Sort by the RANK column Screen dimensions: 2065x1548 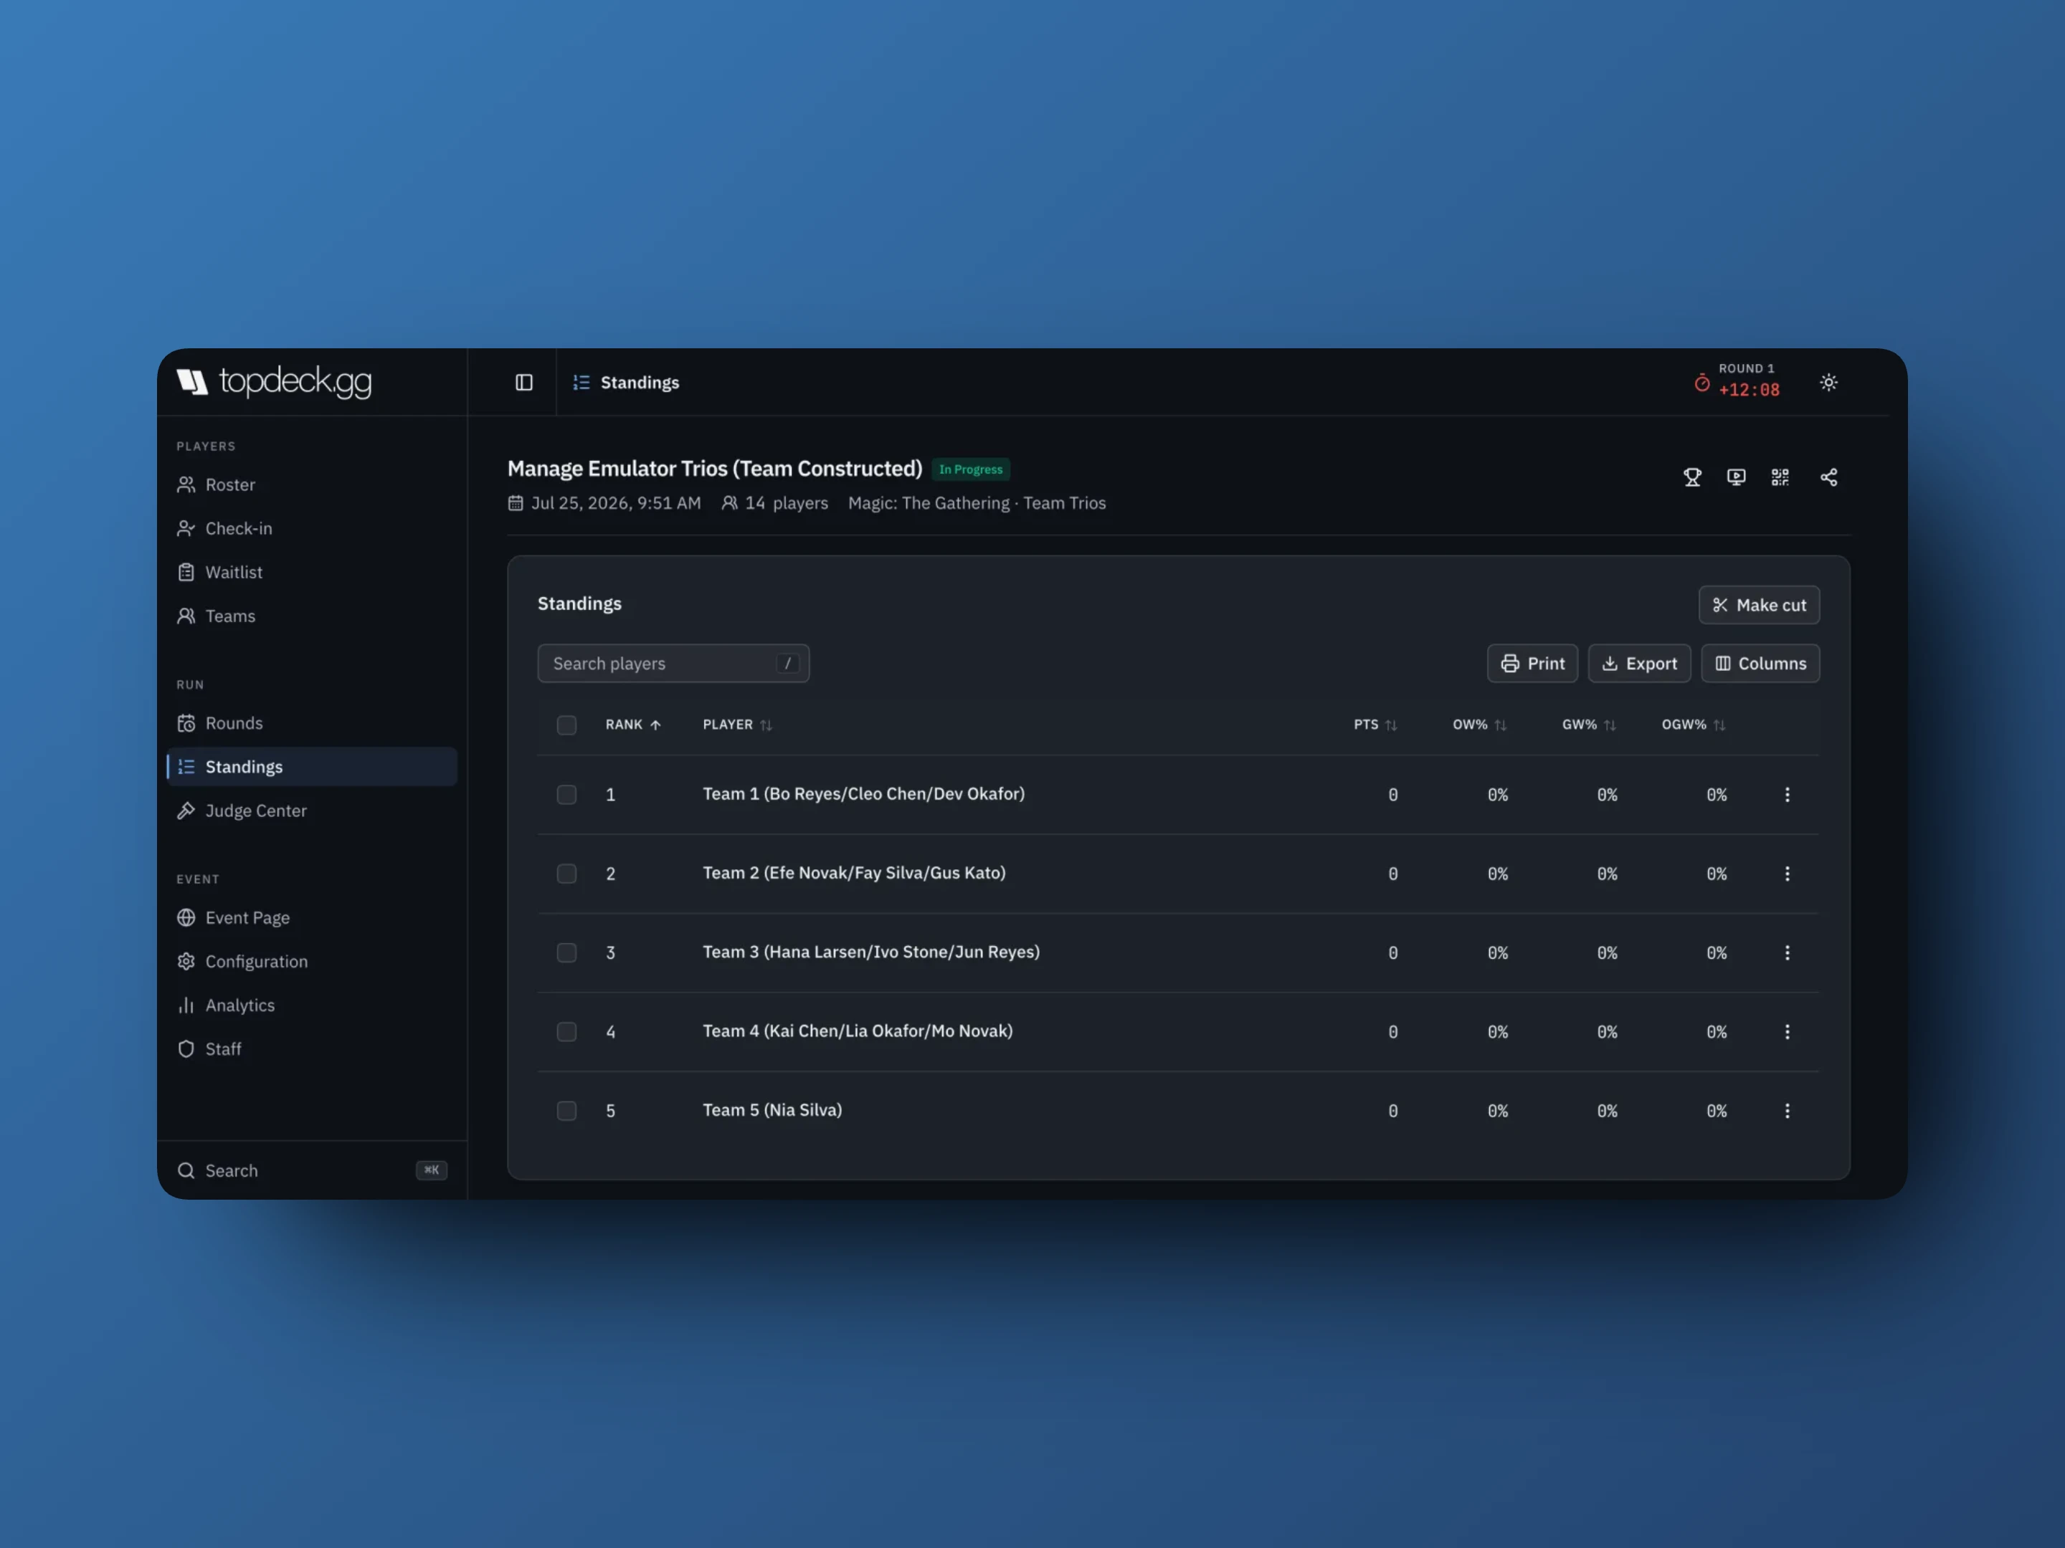[633, 725]
